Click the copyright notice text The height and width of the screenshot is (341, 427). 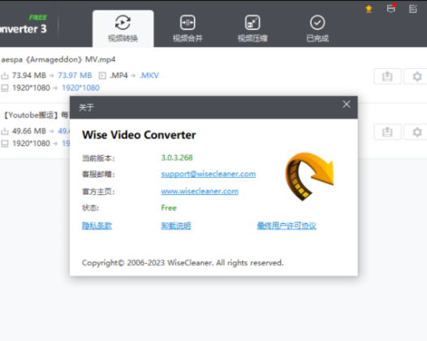coord(183,262)
